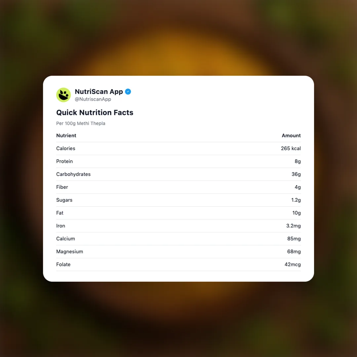Select the Calories row label
This screenshot has width=357, height=357.
[66, 148]
